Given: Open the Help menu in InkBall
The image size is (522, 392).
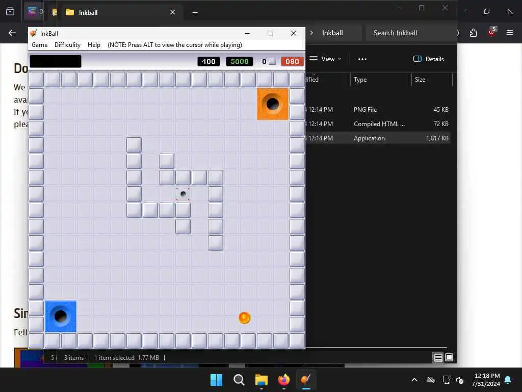Looking at the screenshot, I should [94, 45].
